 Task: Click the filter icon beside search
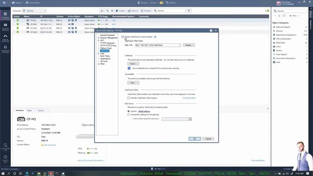[189, 11]
